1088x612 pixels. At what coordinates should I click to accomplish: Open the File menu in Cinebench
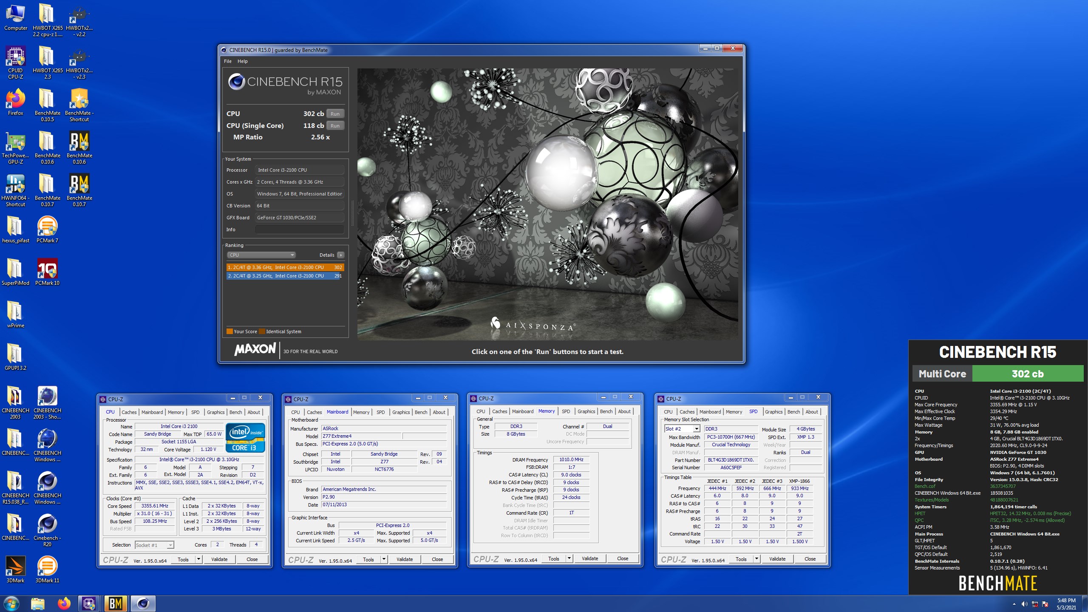(x=228, y=61)
